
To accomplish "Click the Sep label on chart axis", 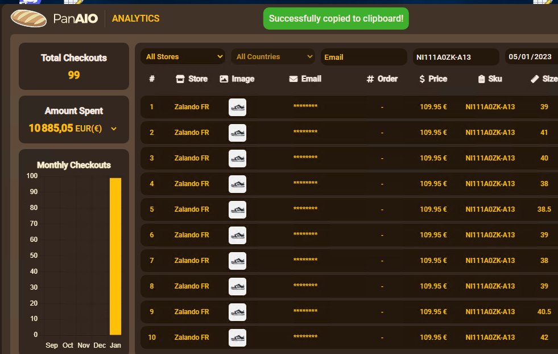I will 52,345.
